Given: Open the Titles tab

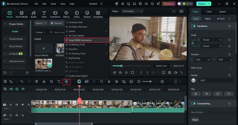Looking at the screenshot, I should [44, 15].
